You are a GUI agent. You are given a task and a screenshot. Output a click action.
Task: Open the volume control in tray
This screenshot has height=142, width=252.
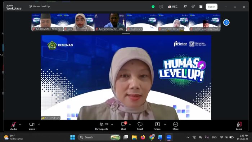[226, 137]
